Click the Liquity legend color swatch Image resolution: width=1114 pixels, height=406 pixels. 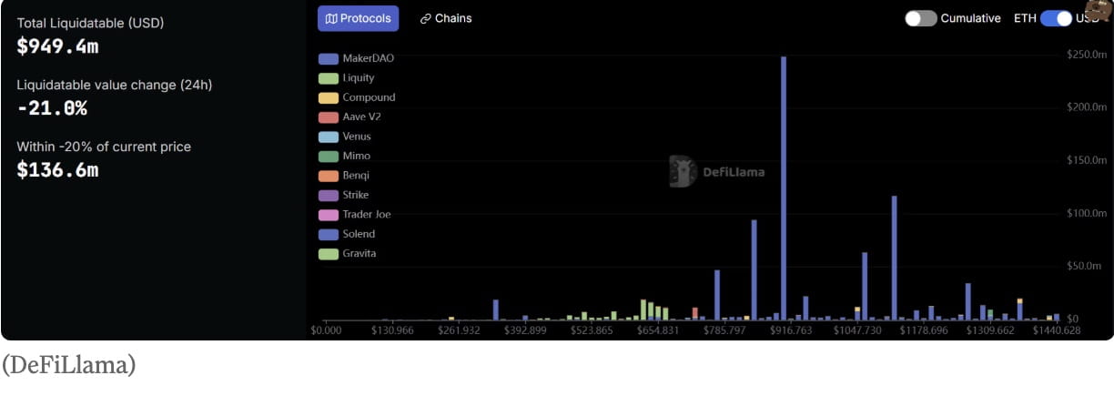pyautogui.click(x=329, y=78)
